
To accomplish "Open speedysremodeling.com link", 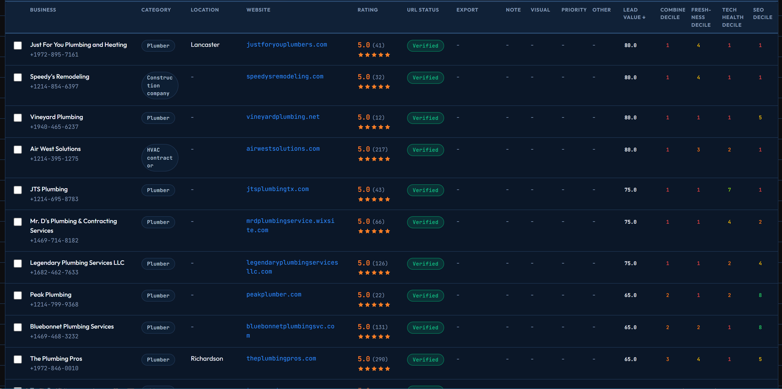I will pyautogui.click(x=285, y=76).
